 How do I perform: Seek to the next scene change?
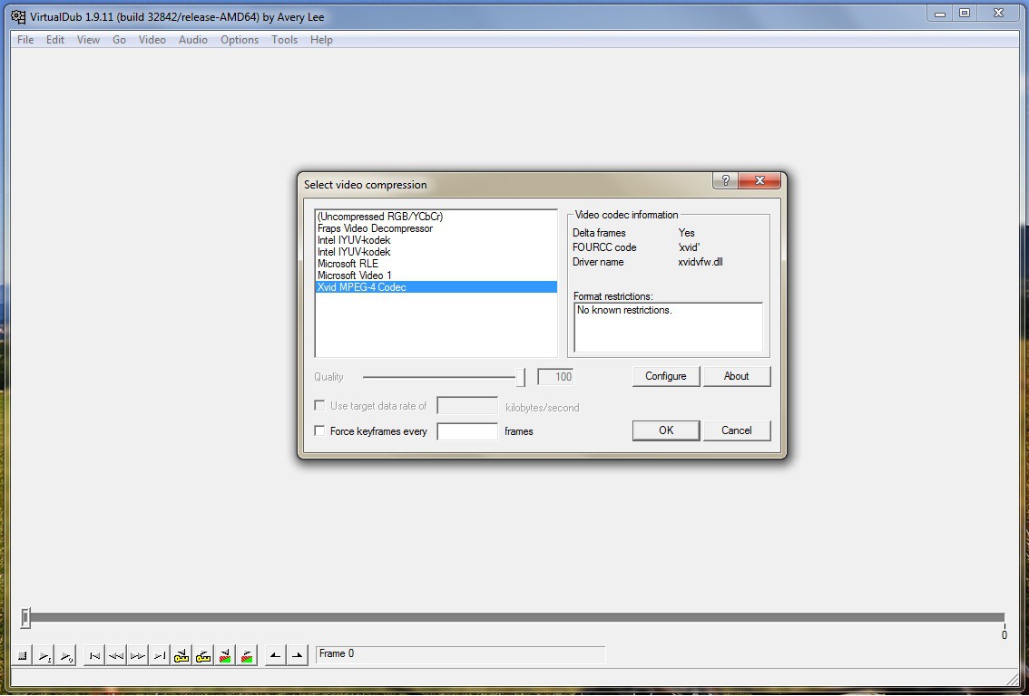pyautogui.click(x=247, y=655)
